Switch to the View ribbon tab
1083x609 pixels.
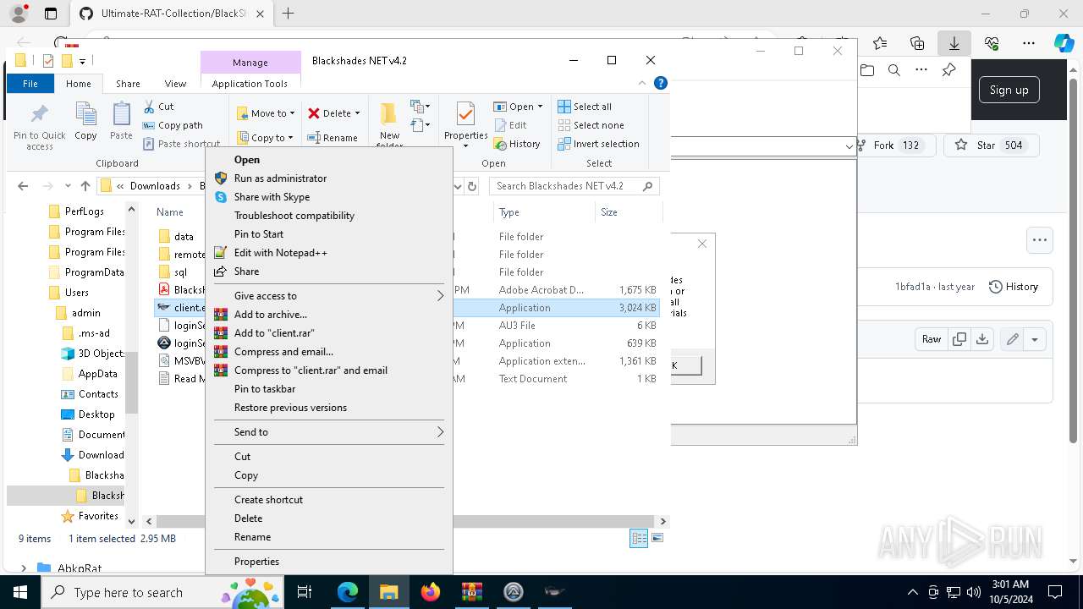pos(175,84)
